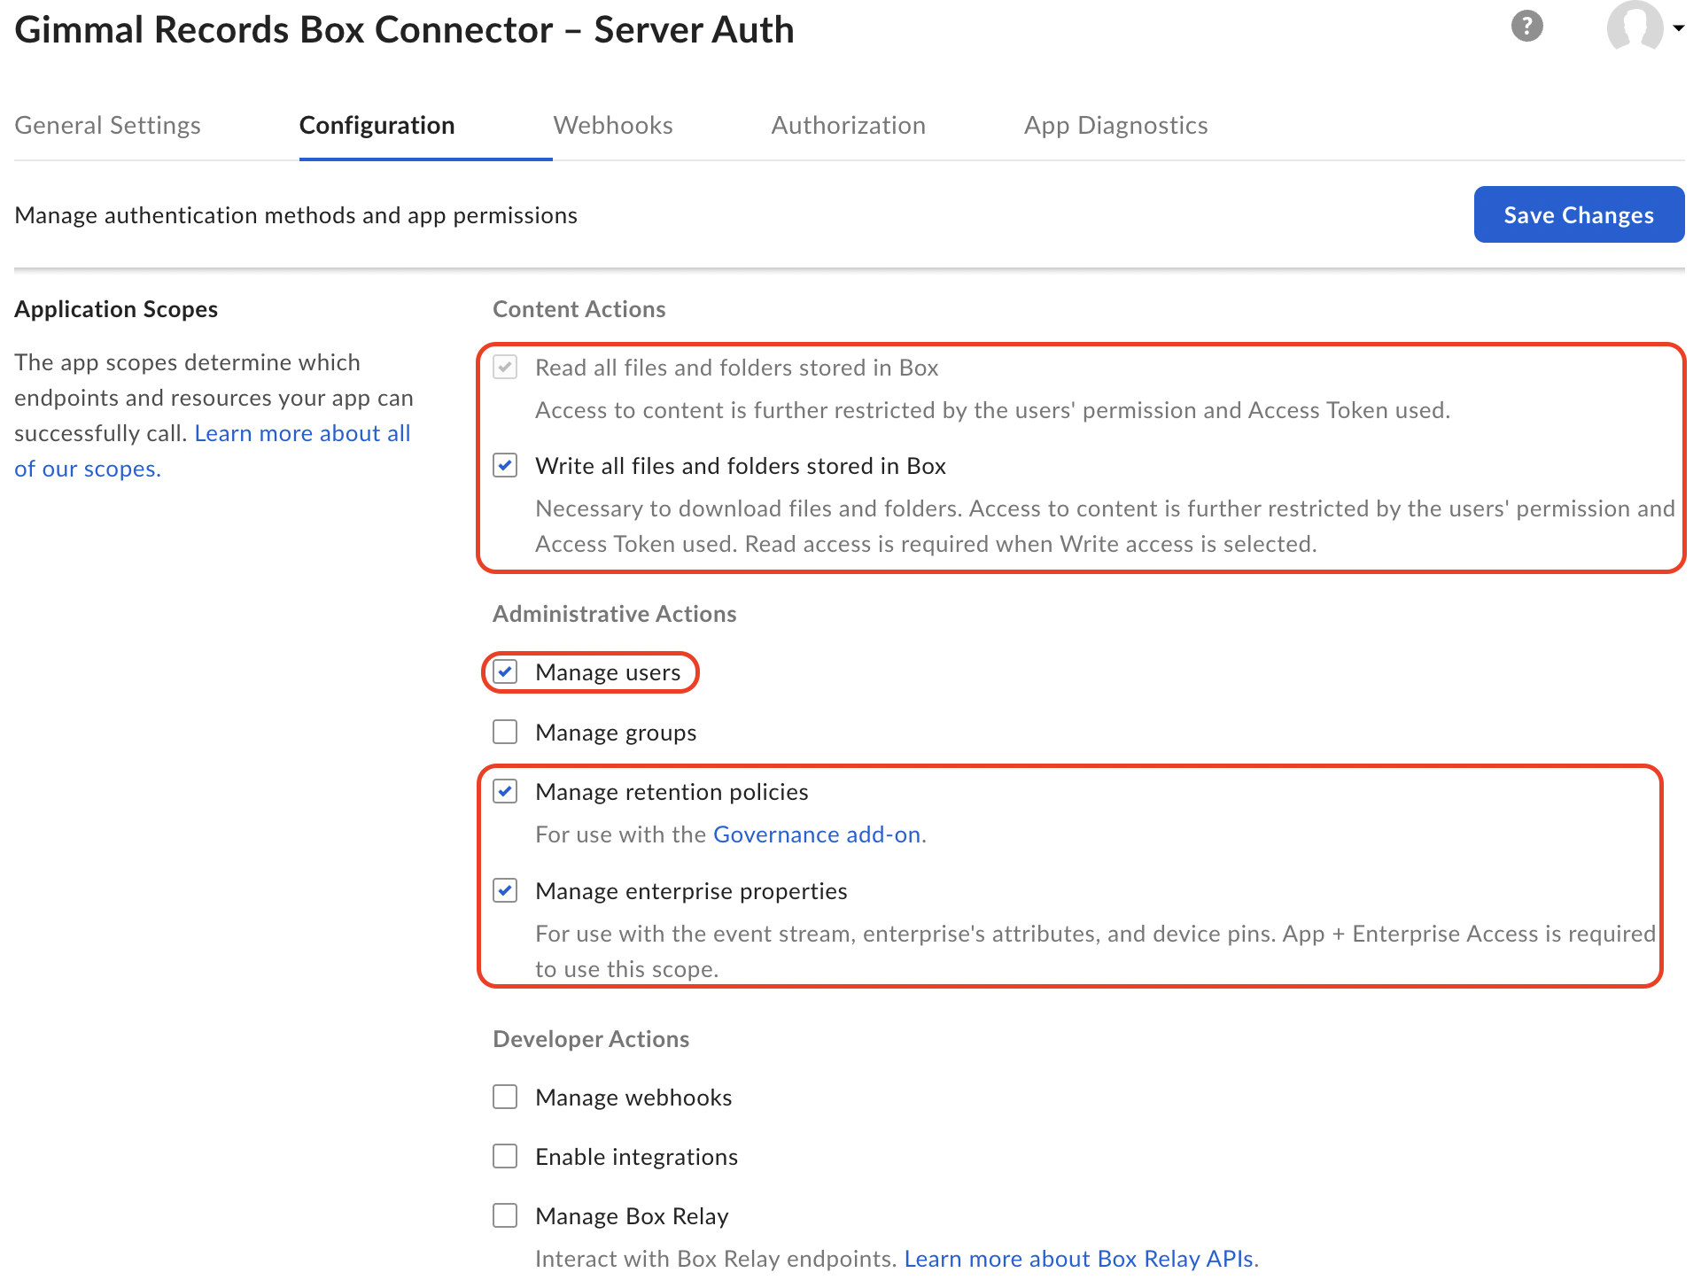Open the help question mark icon

click(x=1526, y=27)
